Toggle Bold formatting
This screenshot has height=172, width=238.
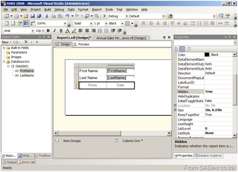(x=48, y=31)
